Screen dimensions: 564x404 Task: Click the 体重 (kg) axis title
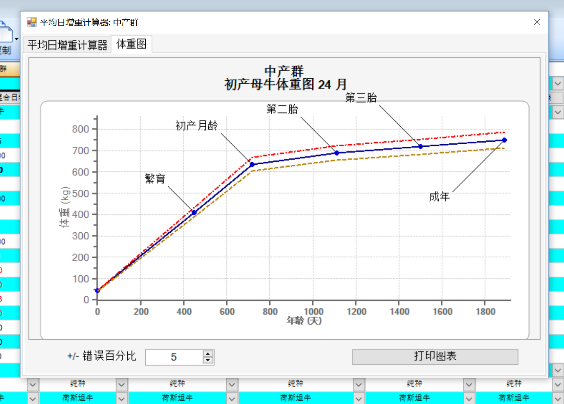(x=65, y=207)
